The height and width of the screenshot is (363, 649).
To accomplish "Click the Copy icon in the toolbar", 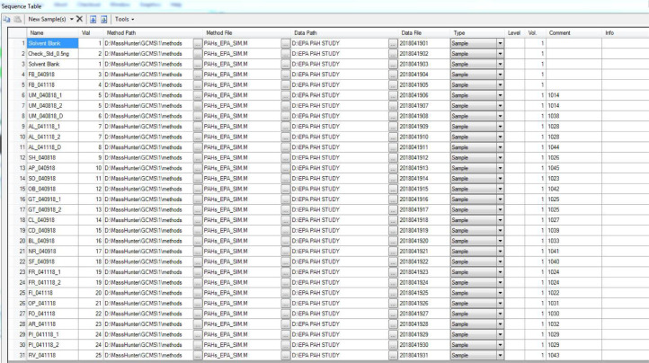I will coord(6,18).
